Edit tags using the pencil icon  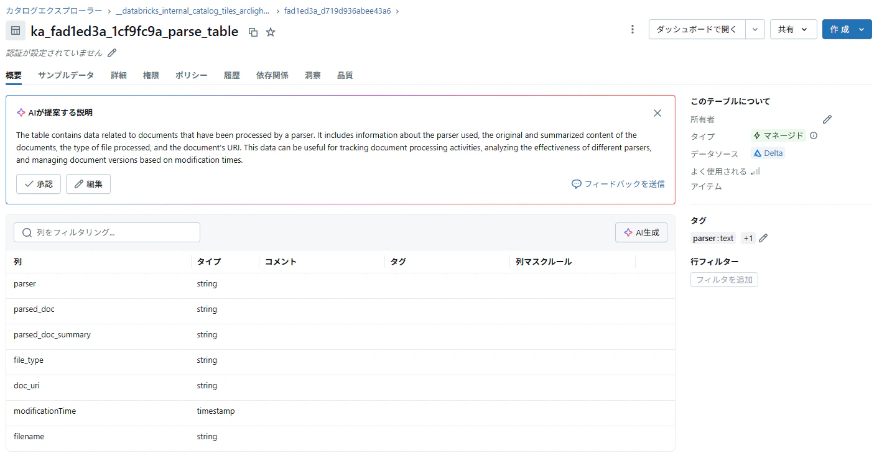coord(763,238)
